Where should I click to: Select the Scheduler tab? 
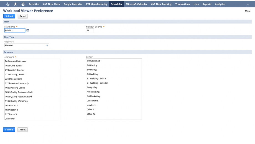pos(117,4)
